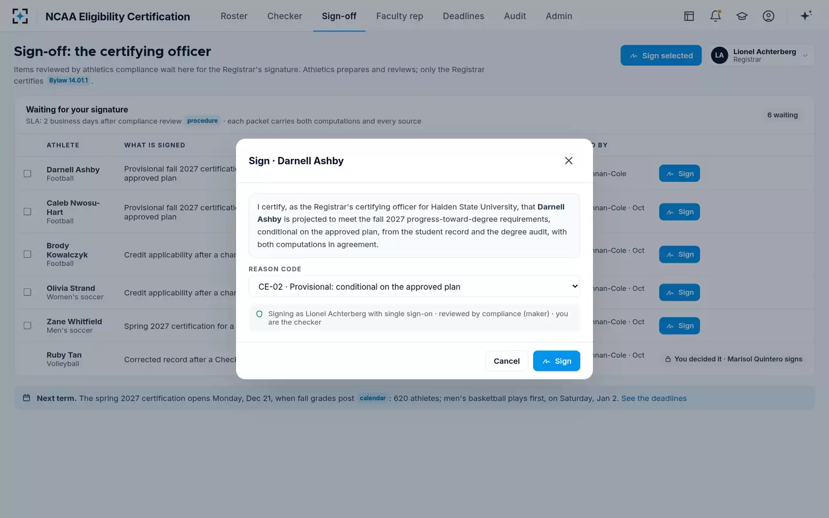Click the What is signed column header
Viewport: 829px width, 518px height.
click(x=155, y=145)
